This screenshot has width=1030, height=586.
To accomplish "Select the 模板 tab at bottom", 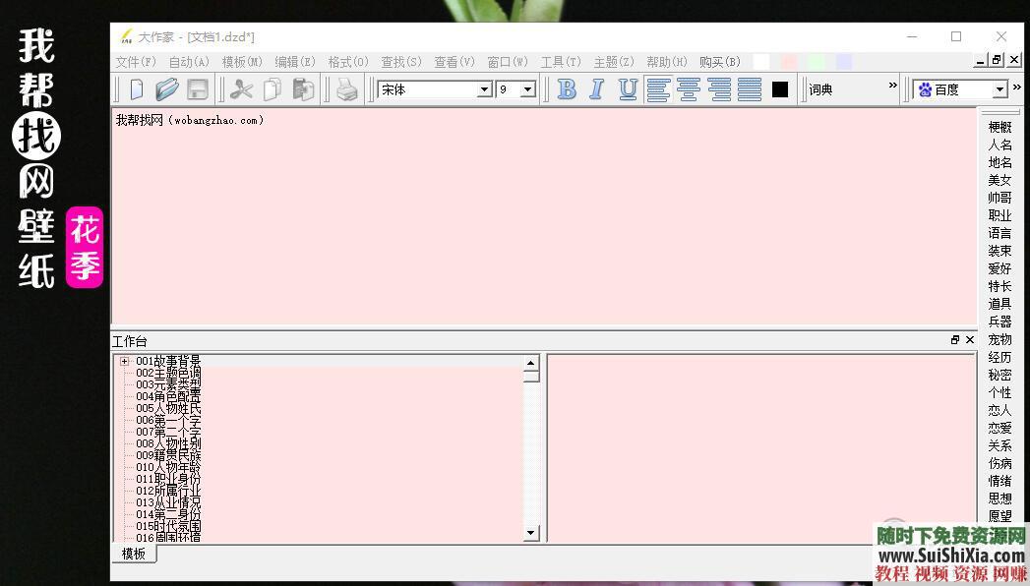I will [x=134, y=554].
